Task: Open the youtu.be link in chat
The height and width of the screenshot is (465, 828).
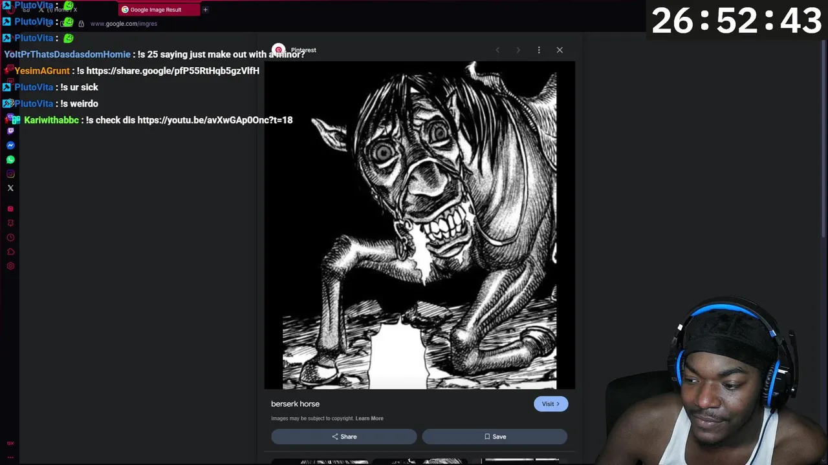Action: (x=215, y=120)
